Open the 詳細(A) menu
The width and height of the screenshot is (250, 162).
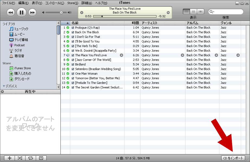click(87, 3)
